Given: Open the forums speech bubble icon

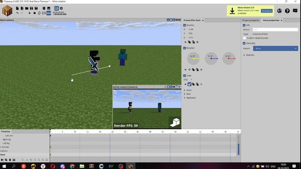Looking at the screenshot, I should [x=295, y=10].
